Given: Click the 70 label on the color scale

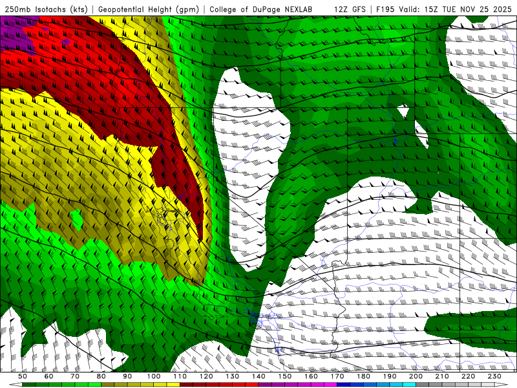Looking at the screenshot, I should click(75, 376).
